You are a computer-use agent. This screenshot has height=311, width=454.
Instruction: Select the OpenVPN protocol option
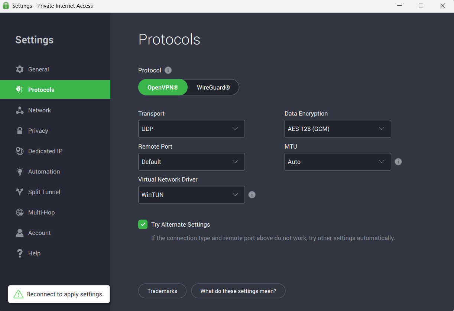(163, 88)
